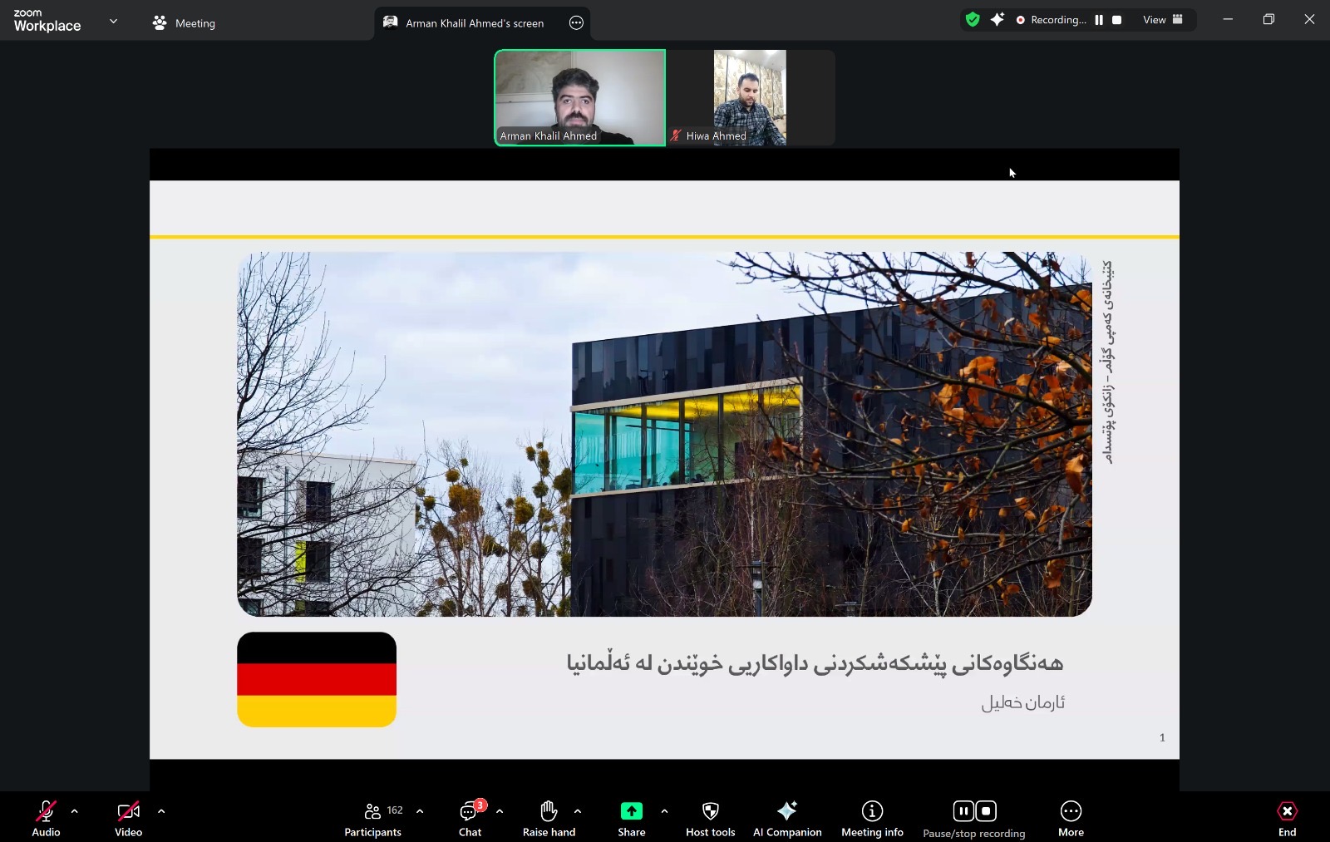Open the Participants panel
The width and height of the screenshot is (1330, 842).
pos(372,818)
